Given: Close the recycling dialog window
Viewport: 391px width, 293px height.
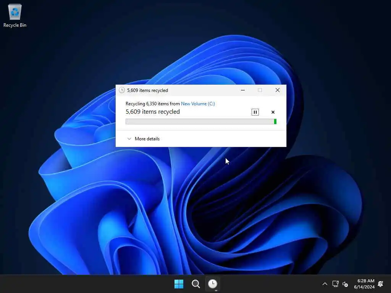Looking at the screenshot, I should [x=277, y=90].
